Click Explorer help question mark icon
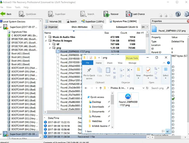189x143 pixels. coord(168,63)
